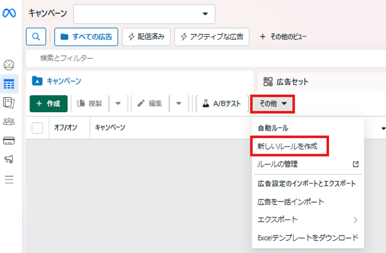Click その他のビュー to add a view
386x253 pixels.
tap(283, 37)
